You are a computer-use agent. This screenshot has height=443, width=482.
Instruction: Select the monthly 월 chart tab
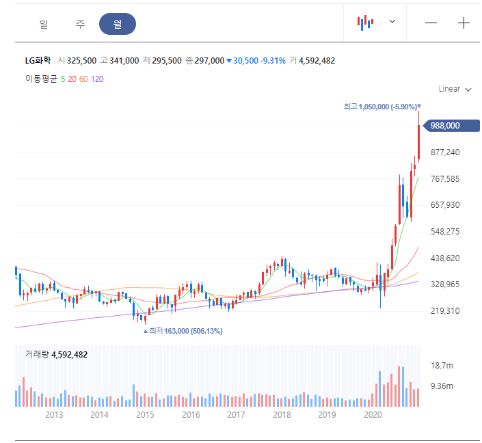tap(118, 24)
